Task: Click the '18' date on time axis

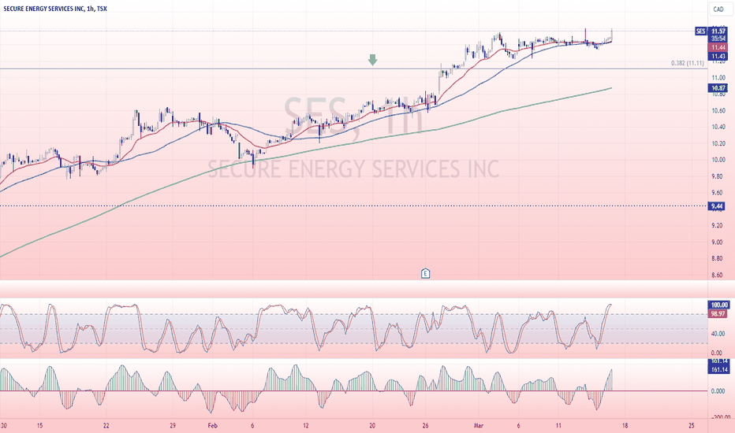Action: (625, 425)
